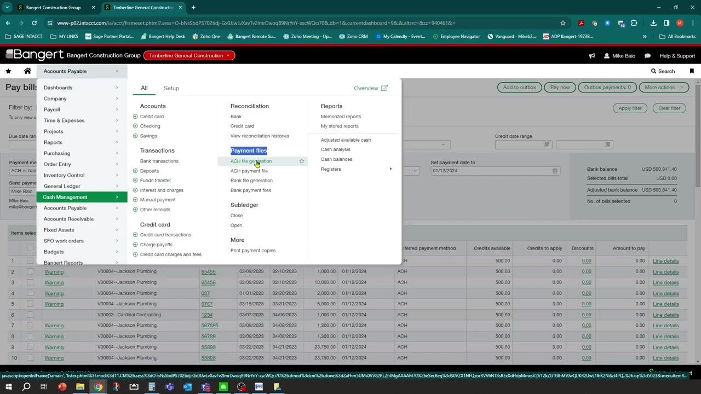Open the chat bubble icon
This screenshot has height=394, width=701.
pos(647,56)
